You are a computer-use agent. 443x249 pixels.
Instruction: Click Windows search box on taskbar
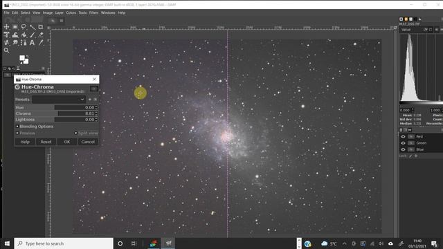tap(64, 243)
